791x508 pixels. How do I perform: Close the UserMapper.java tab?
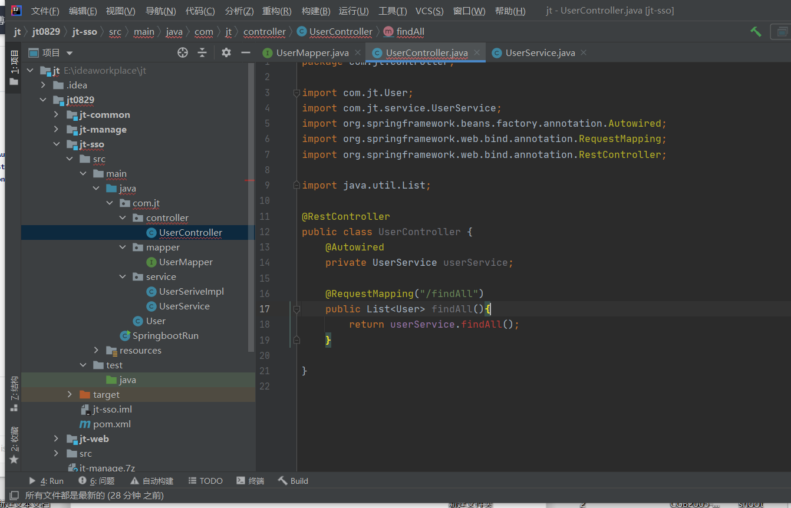[357, 52]
